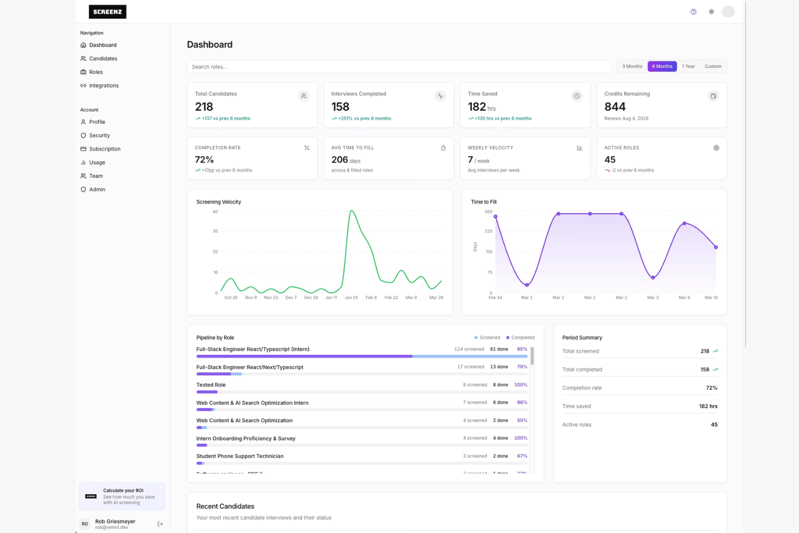Click the Total screened trend arrow in Period Summary
This screenshot has height=533, width=799.
click(x=715, y=352)
